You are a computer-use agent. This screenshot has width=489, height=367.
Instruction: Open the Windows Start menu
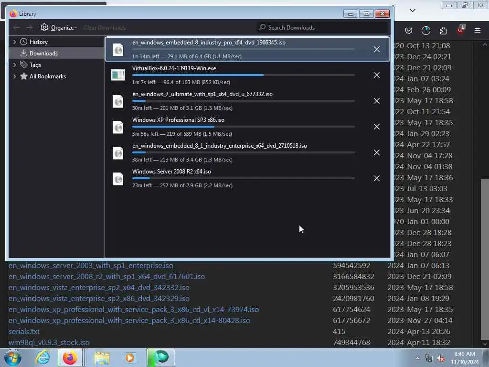point(13,357)
